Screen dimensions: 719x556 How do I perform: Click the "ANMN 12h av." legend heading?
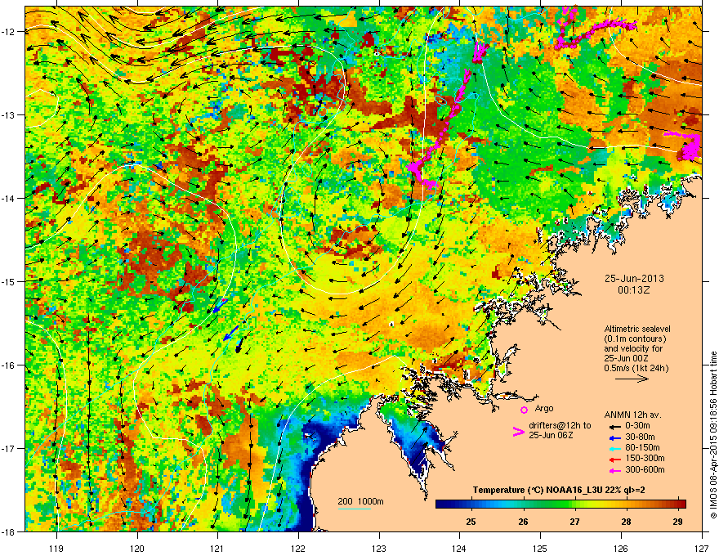(x=633, y=415)
